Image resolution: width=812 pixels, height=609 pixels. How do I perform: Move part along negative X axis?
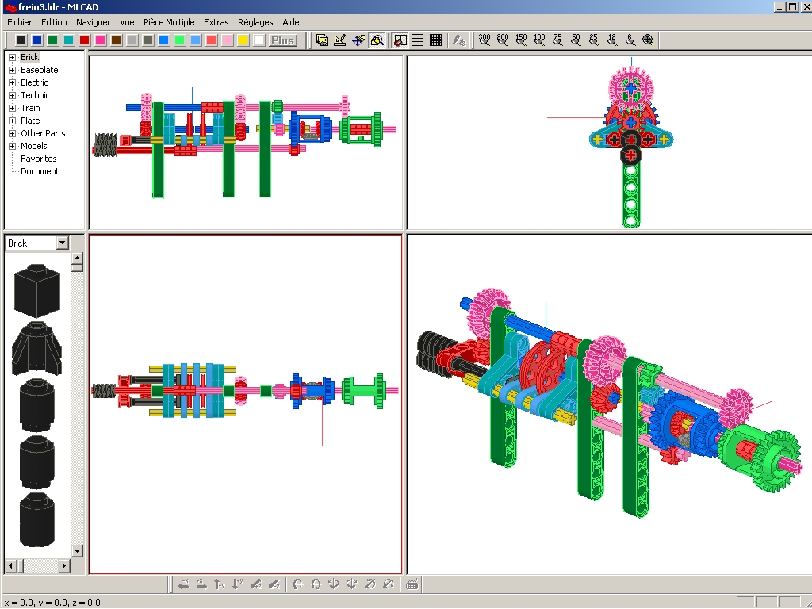click(x=183, y=584)
